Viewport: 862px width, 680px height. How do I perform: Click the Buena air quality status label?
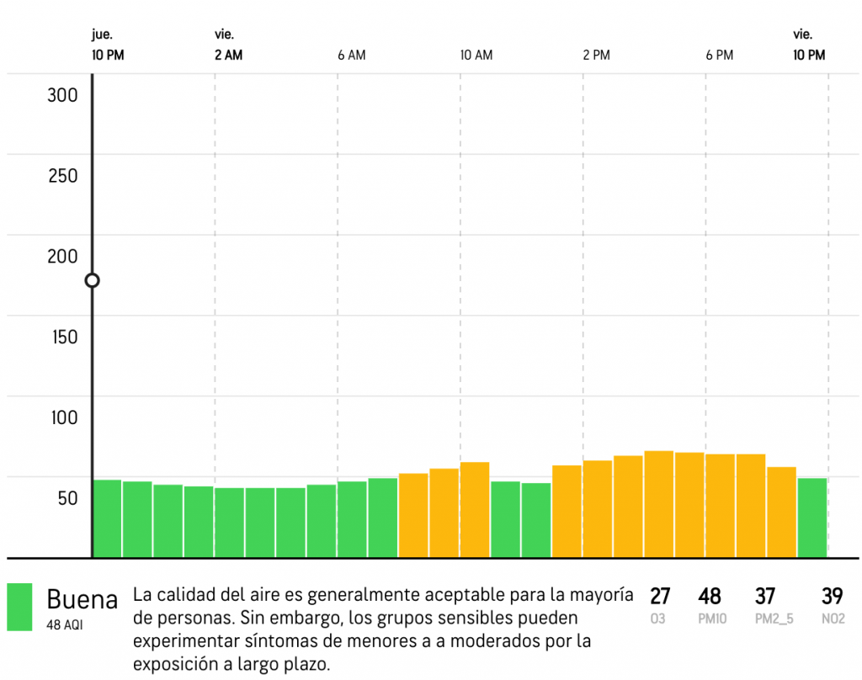coord(82,600)
